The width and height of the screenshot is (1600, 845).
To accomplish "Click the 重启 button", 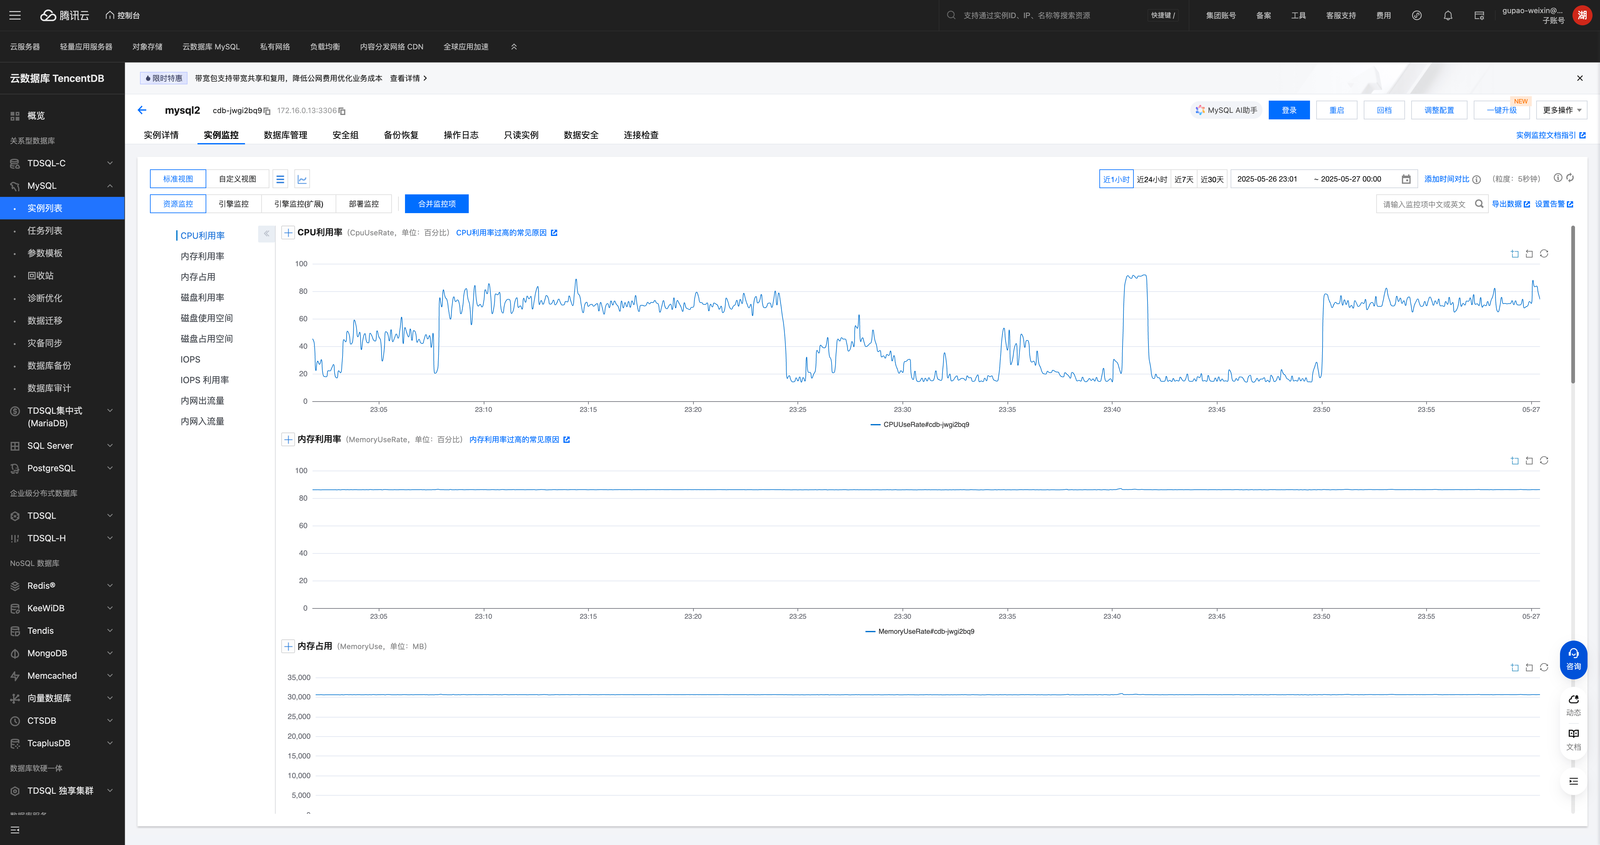I will click(1336, 110).
